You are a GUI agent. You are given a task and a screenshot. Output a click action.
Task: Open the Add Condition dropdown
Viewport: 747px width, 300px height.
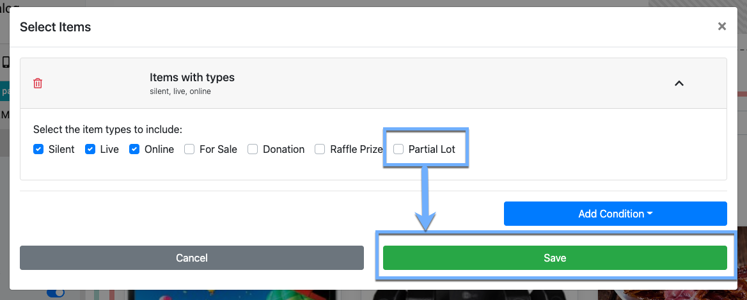pyautogui.click(x=615, y=214)
